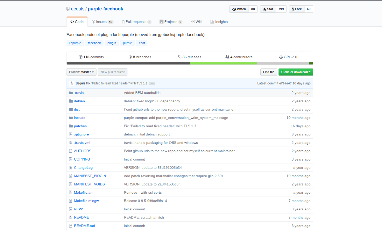Image resolution: width=382 pixels, height=231 pixels.
Task: Expand the Clone or download menu
Action: (296, 72)
